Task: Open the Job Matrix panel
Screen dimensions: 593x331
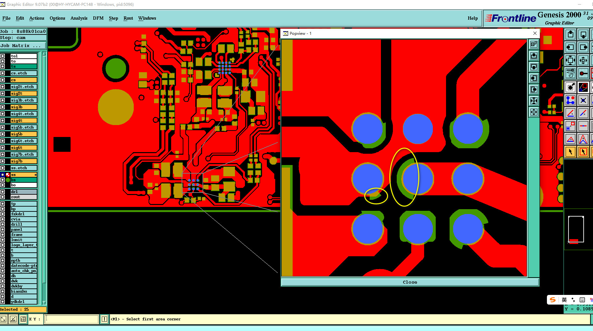Action: coord(23,46)
